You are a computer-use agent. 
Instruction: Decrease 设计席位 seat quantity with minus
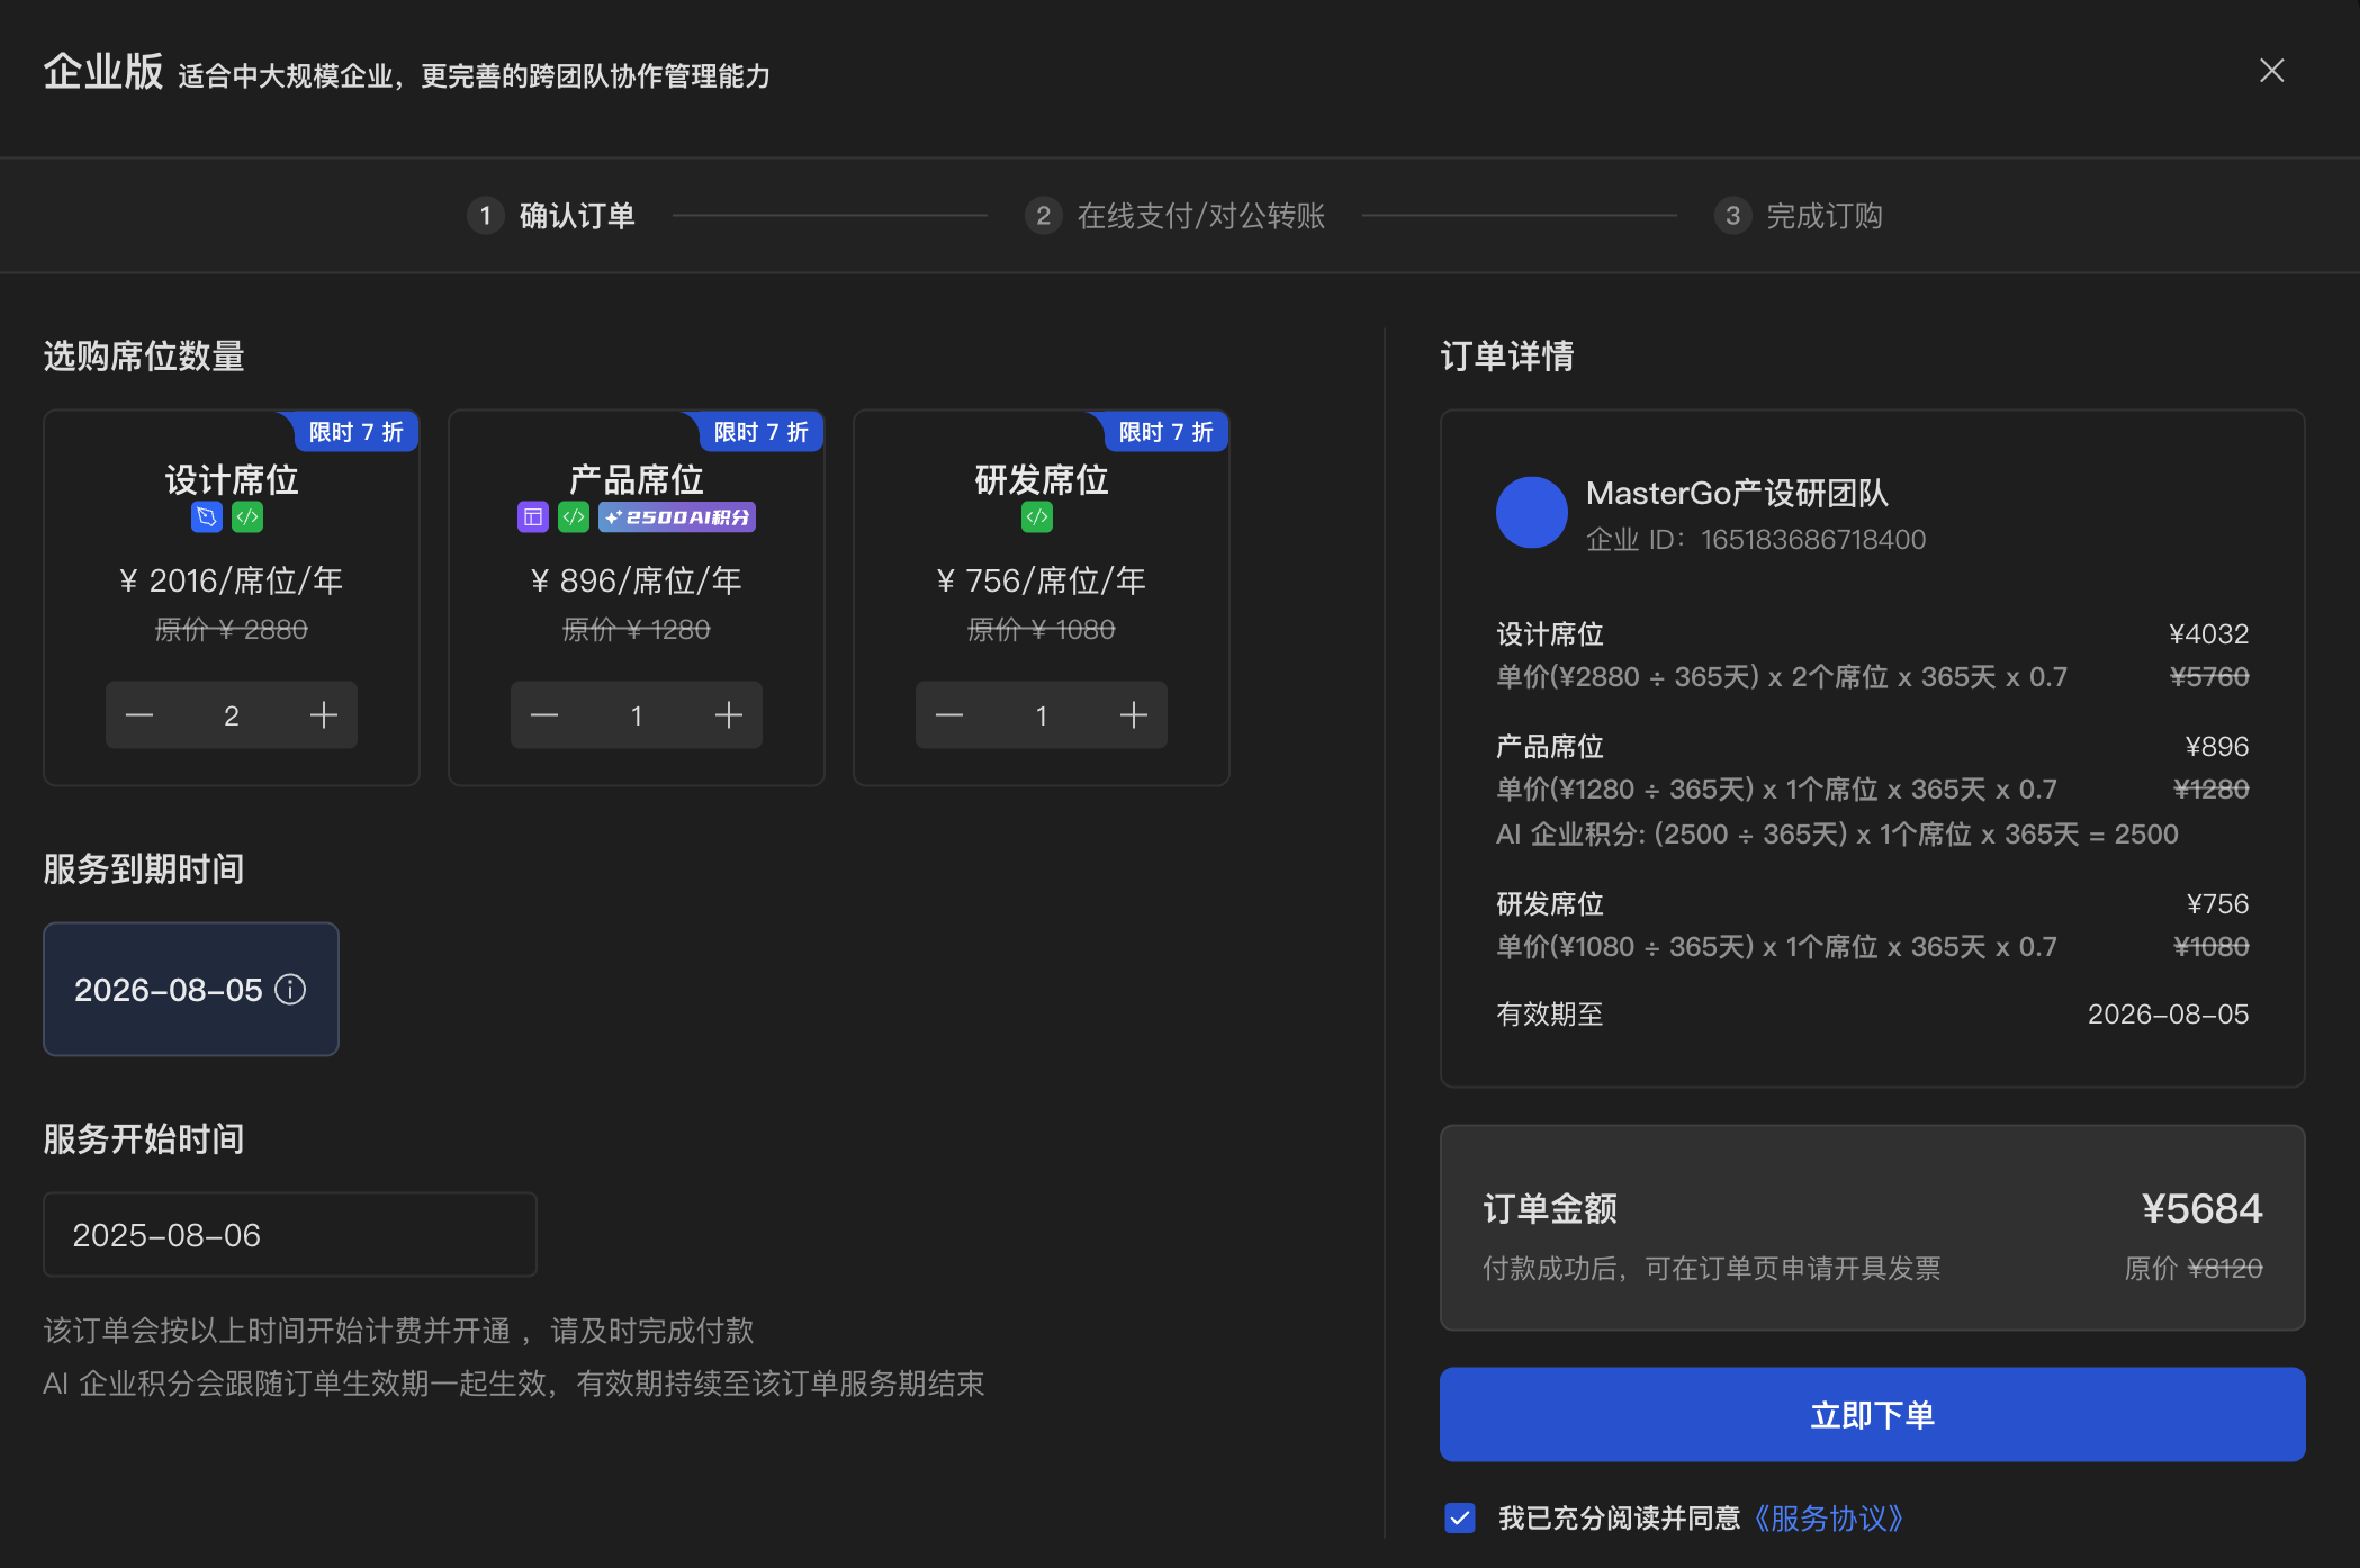point(139,715)
